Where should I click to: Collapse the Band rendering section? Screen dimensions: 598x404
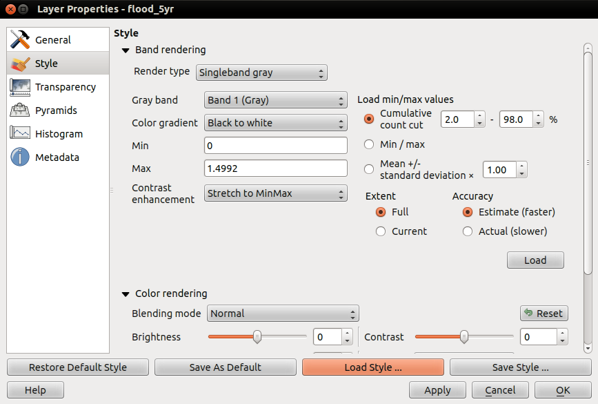[x=126, y=50]
